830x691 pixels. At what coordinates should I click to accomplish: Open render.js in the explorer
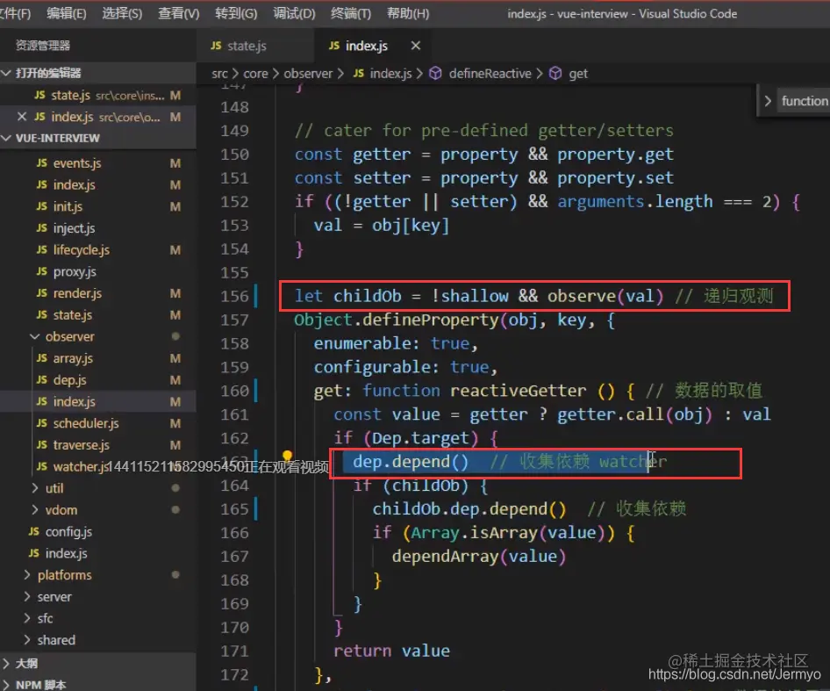(98, 293)
